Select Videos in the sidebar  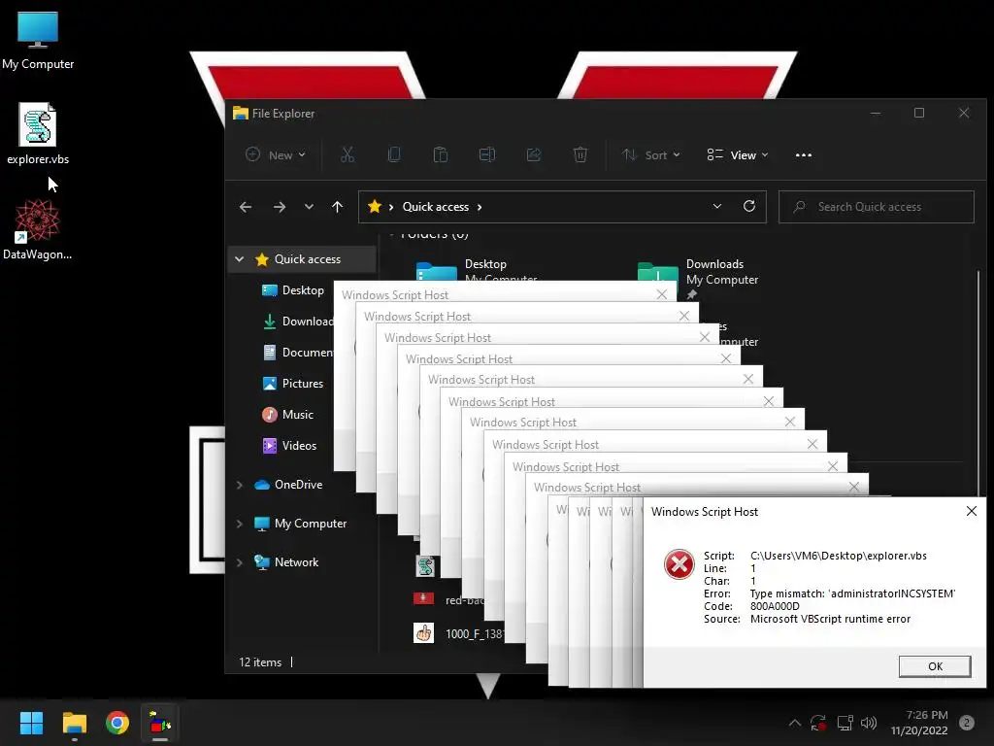coord(289,445)
